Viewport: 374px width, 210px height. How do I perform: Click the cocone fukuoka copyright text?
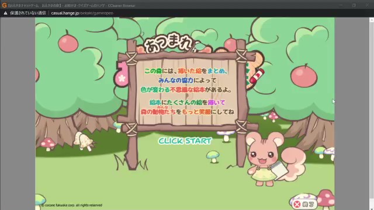[x=71, y=205]
